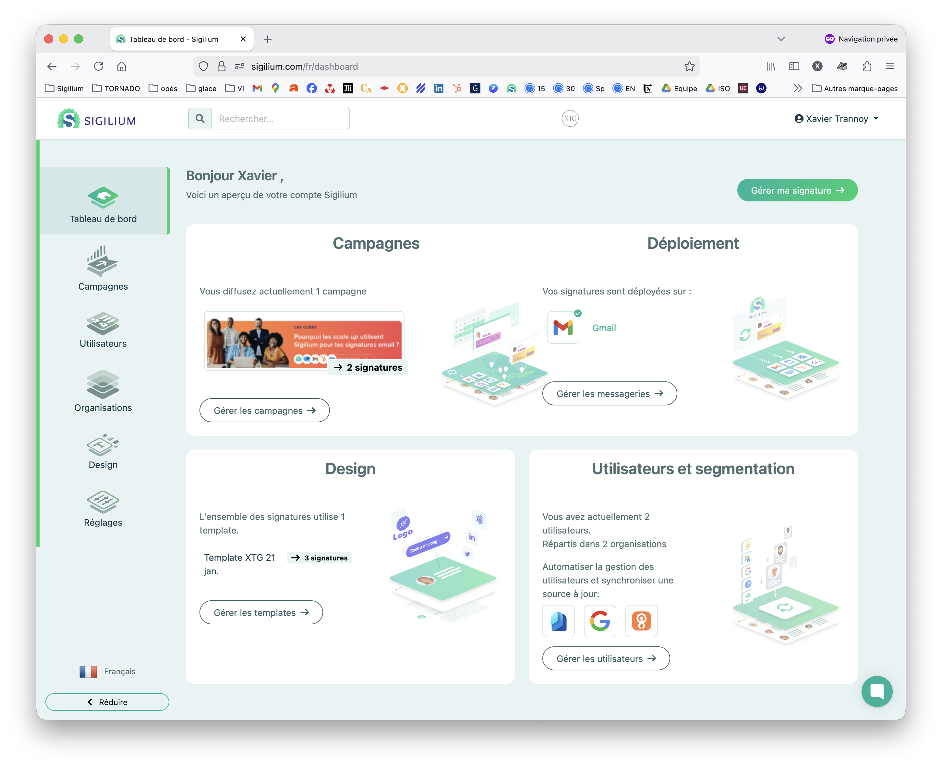Image resolution: width=942 pixels, height=768 pixels.
Task: Click Gérer ma signature button
Action: point(797,190)
